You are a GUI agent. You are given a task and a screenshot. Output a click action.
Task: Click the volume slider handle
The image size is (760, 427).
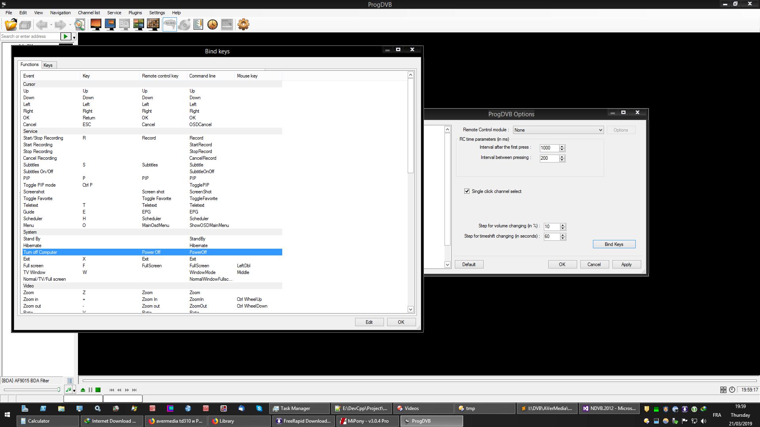[59, 390]
